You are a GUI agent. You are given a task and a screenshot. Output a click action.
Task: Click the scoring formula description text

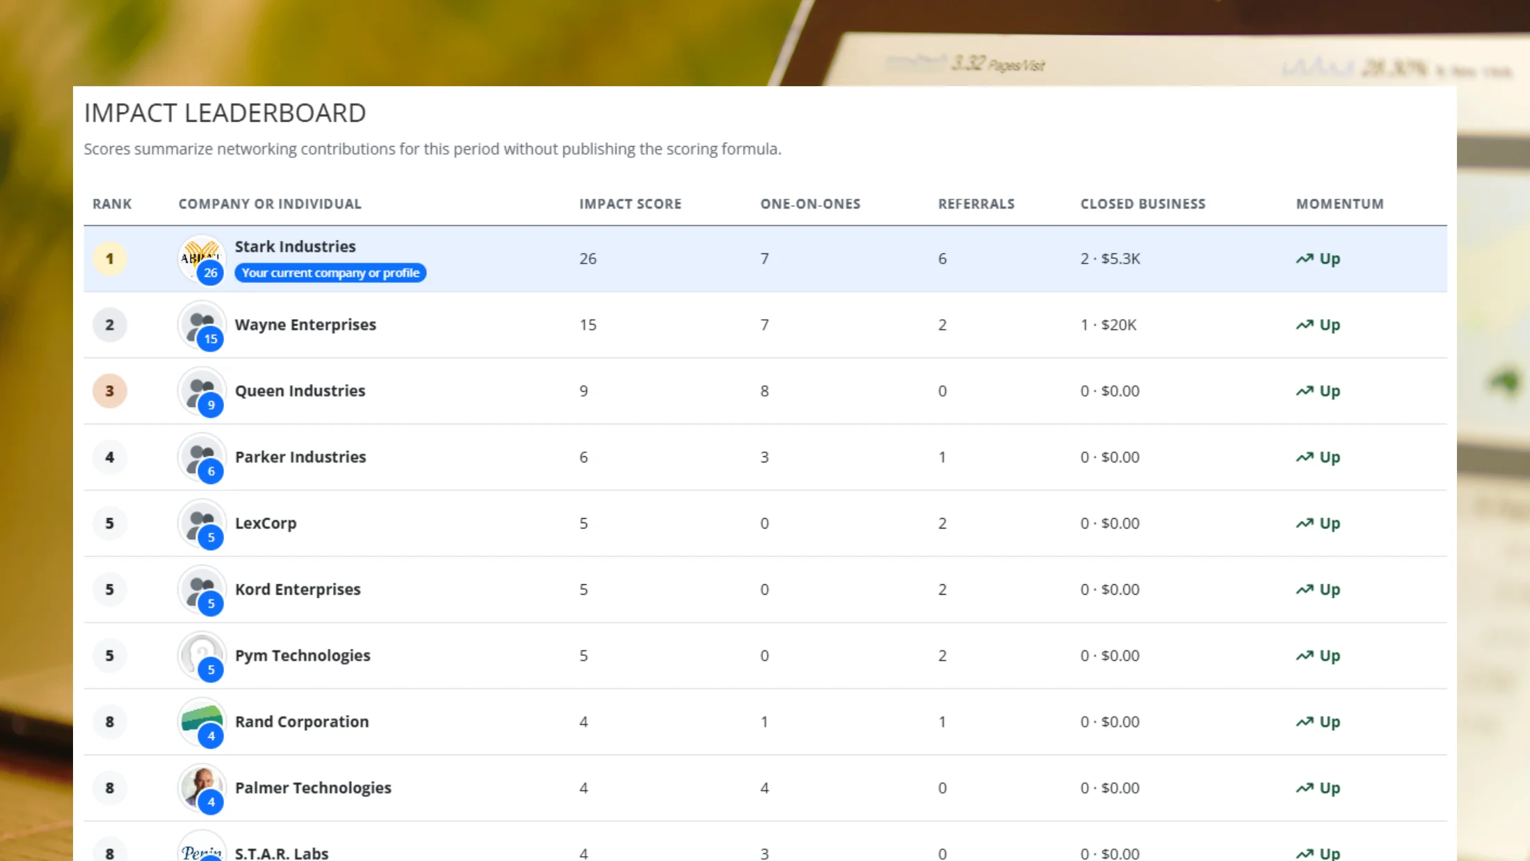[433, 149]
